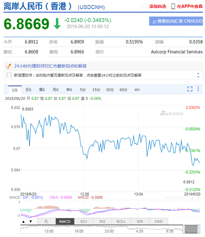Image resolution: width=205 pixels, height=237 pixels.
Task: Select the WR indicator
Action: click(140, 222)
